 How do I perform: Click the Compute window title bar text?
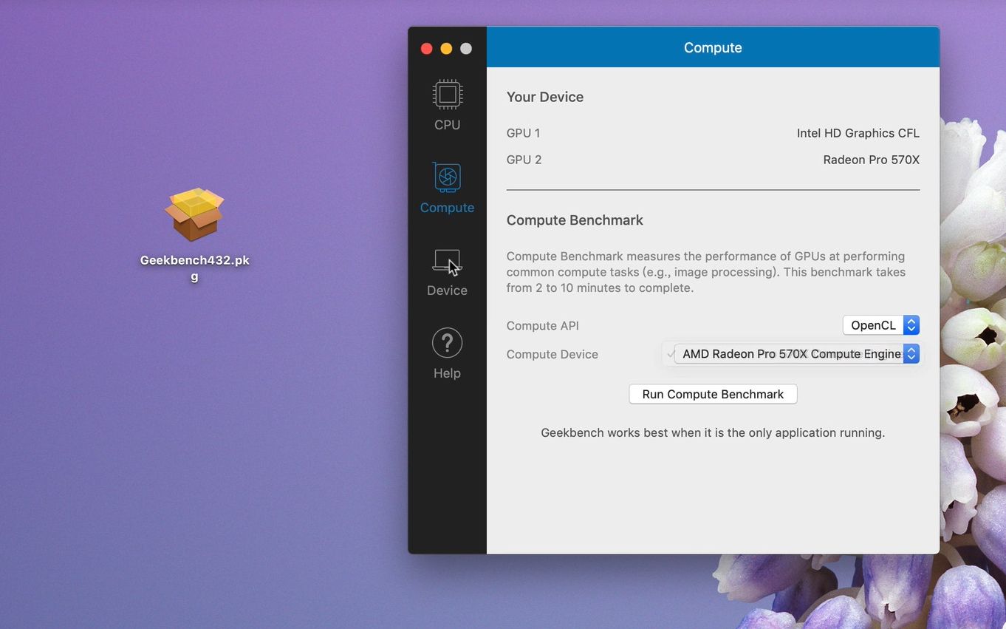713,47
